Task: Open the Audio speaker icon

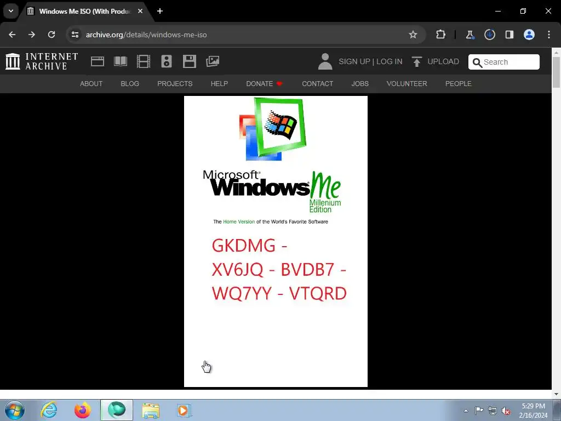Action: pos(167,61)
